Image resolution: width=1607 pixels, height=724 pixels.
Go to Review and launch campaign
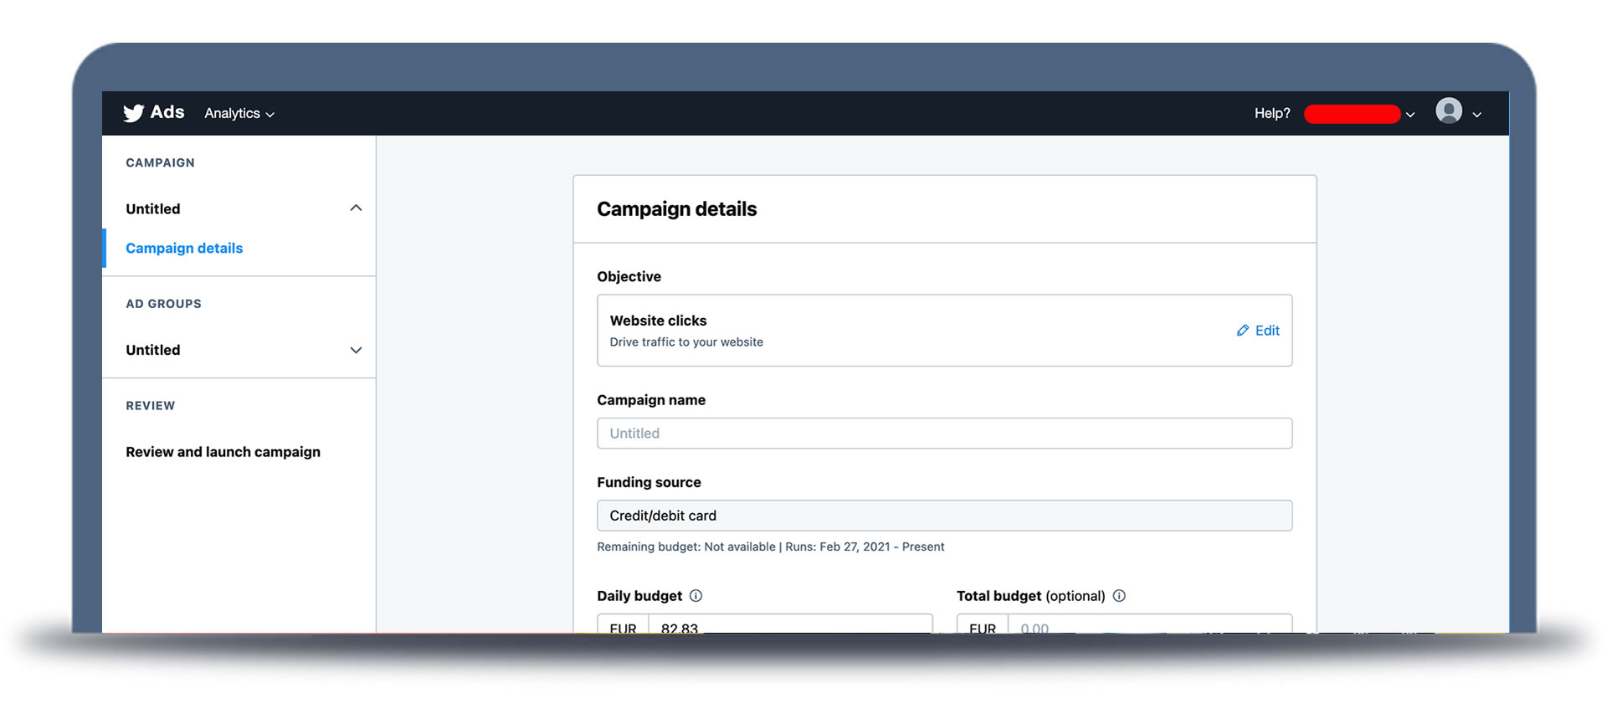pos(223,452)
